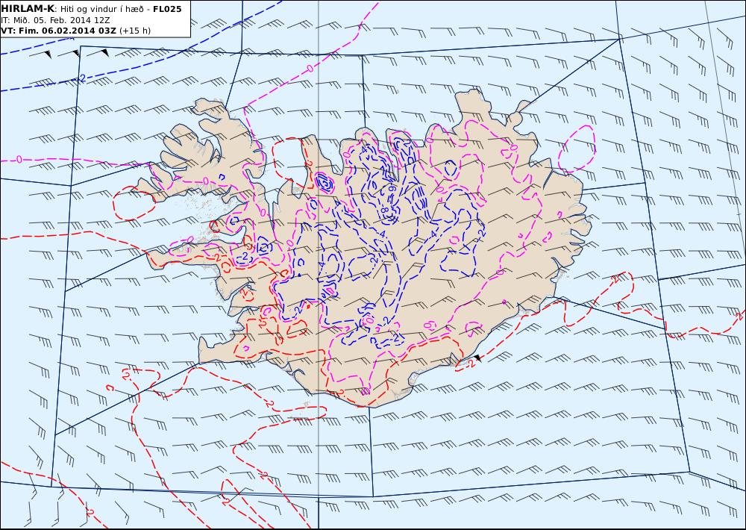Click the VT valid time line
The height and width of the screenshot is (530, 746).
tap(75, 31)
